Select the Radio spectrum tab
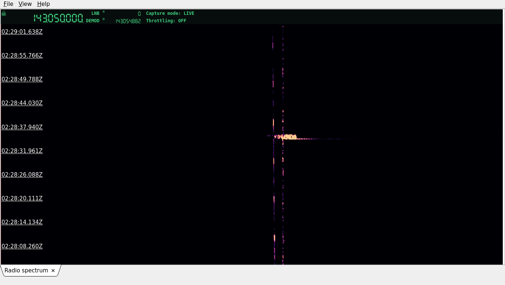This screenshot has height=285, width=505. tap(26, 271)
